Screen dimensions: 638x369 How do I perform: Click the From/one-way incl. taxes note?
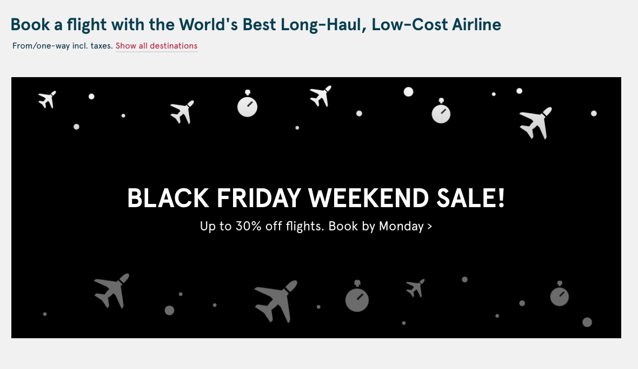pyautogui.click(x=63, y=46)
